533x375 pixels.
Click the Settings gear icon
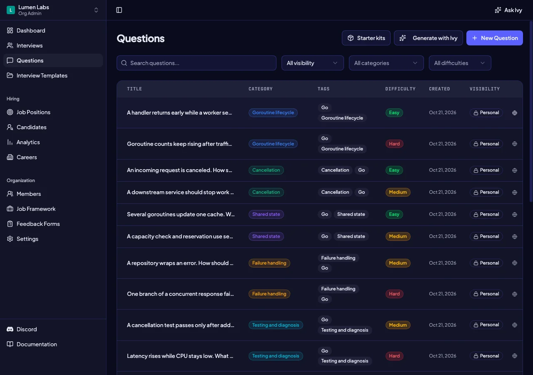[x=10, y=239]
